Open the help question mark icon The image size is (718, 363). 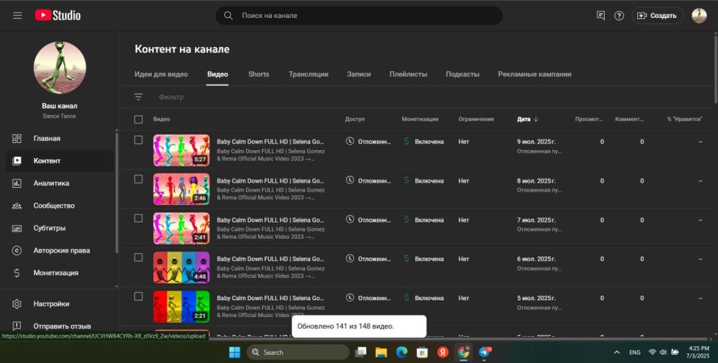click(x=619, y=16)
